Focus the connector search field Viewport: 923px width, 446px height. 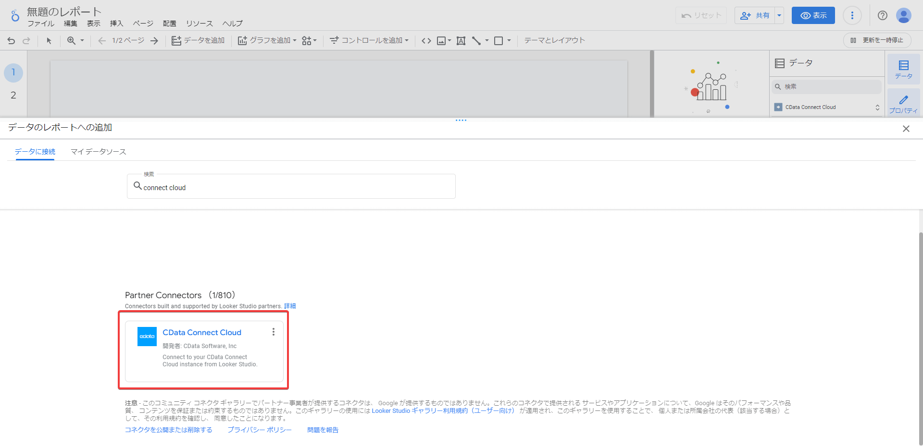[291, 187]
